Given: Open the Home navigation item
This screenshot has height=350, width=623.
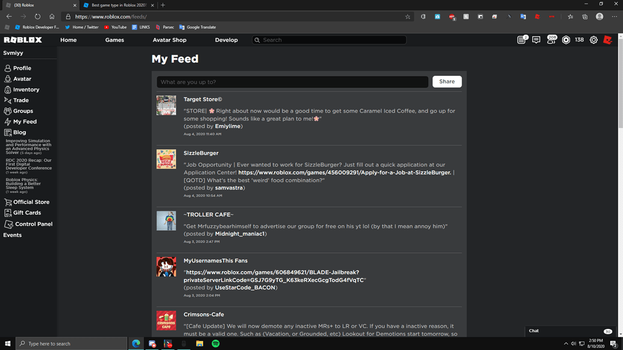Looking at the screenshot, I should coord(68,40).
